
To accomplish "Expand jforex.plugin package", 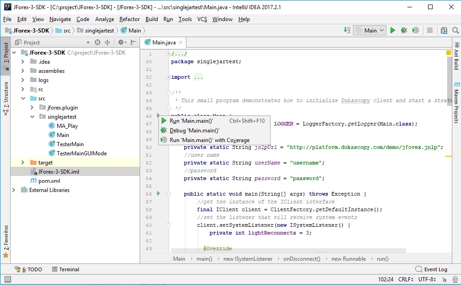I will click(32, 108).
